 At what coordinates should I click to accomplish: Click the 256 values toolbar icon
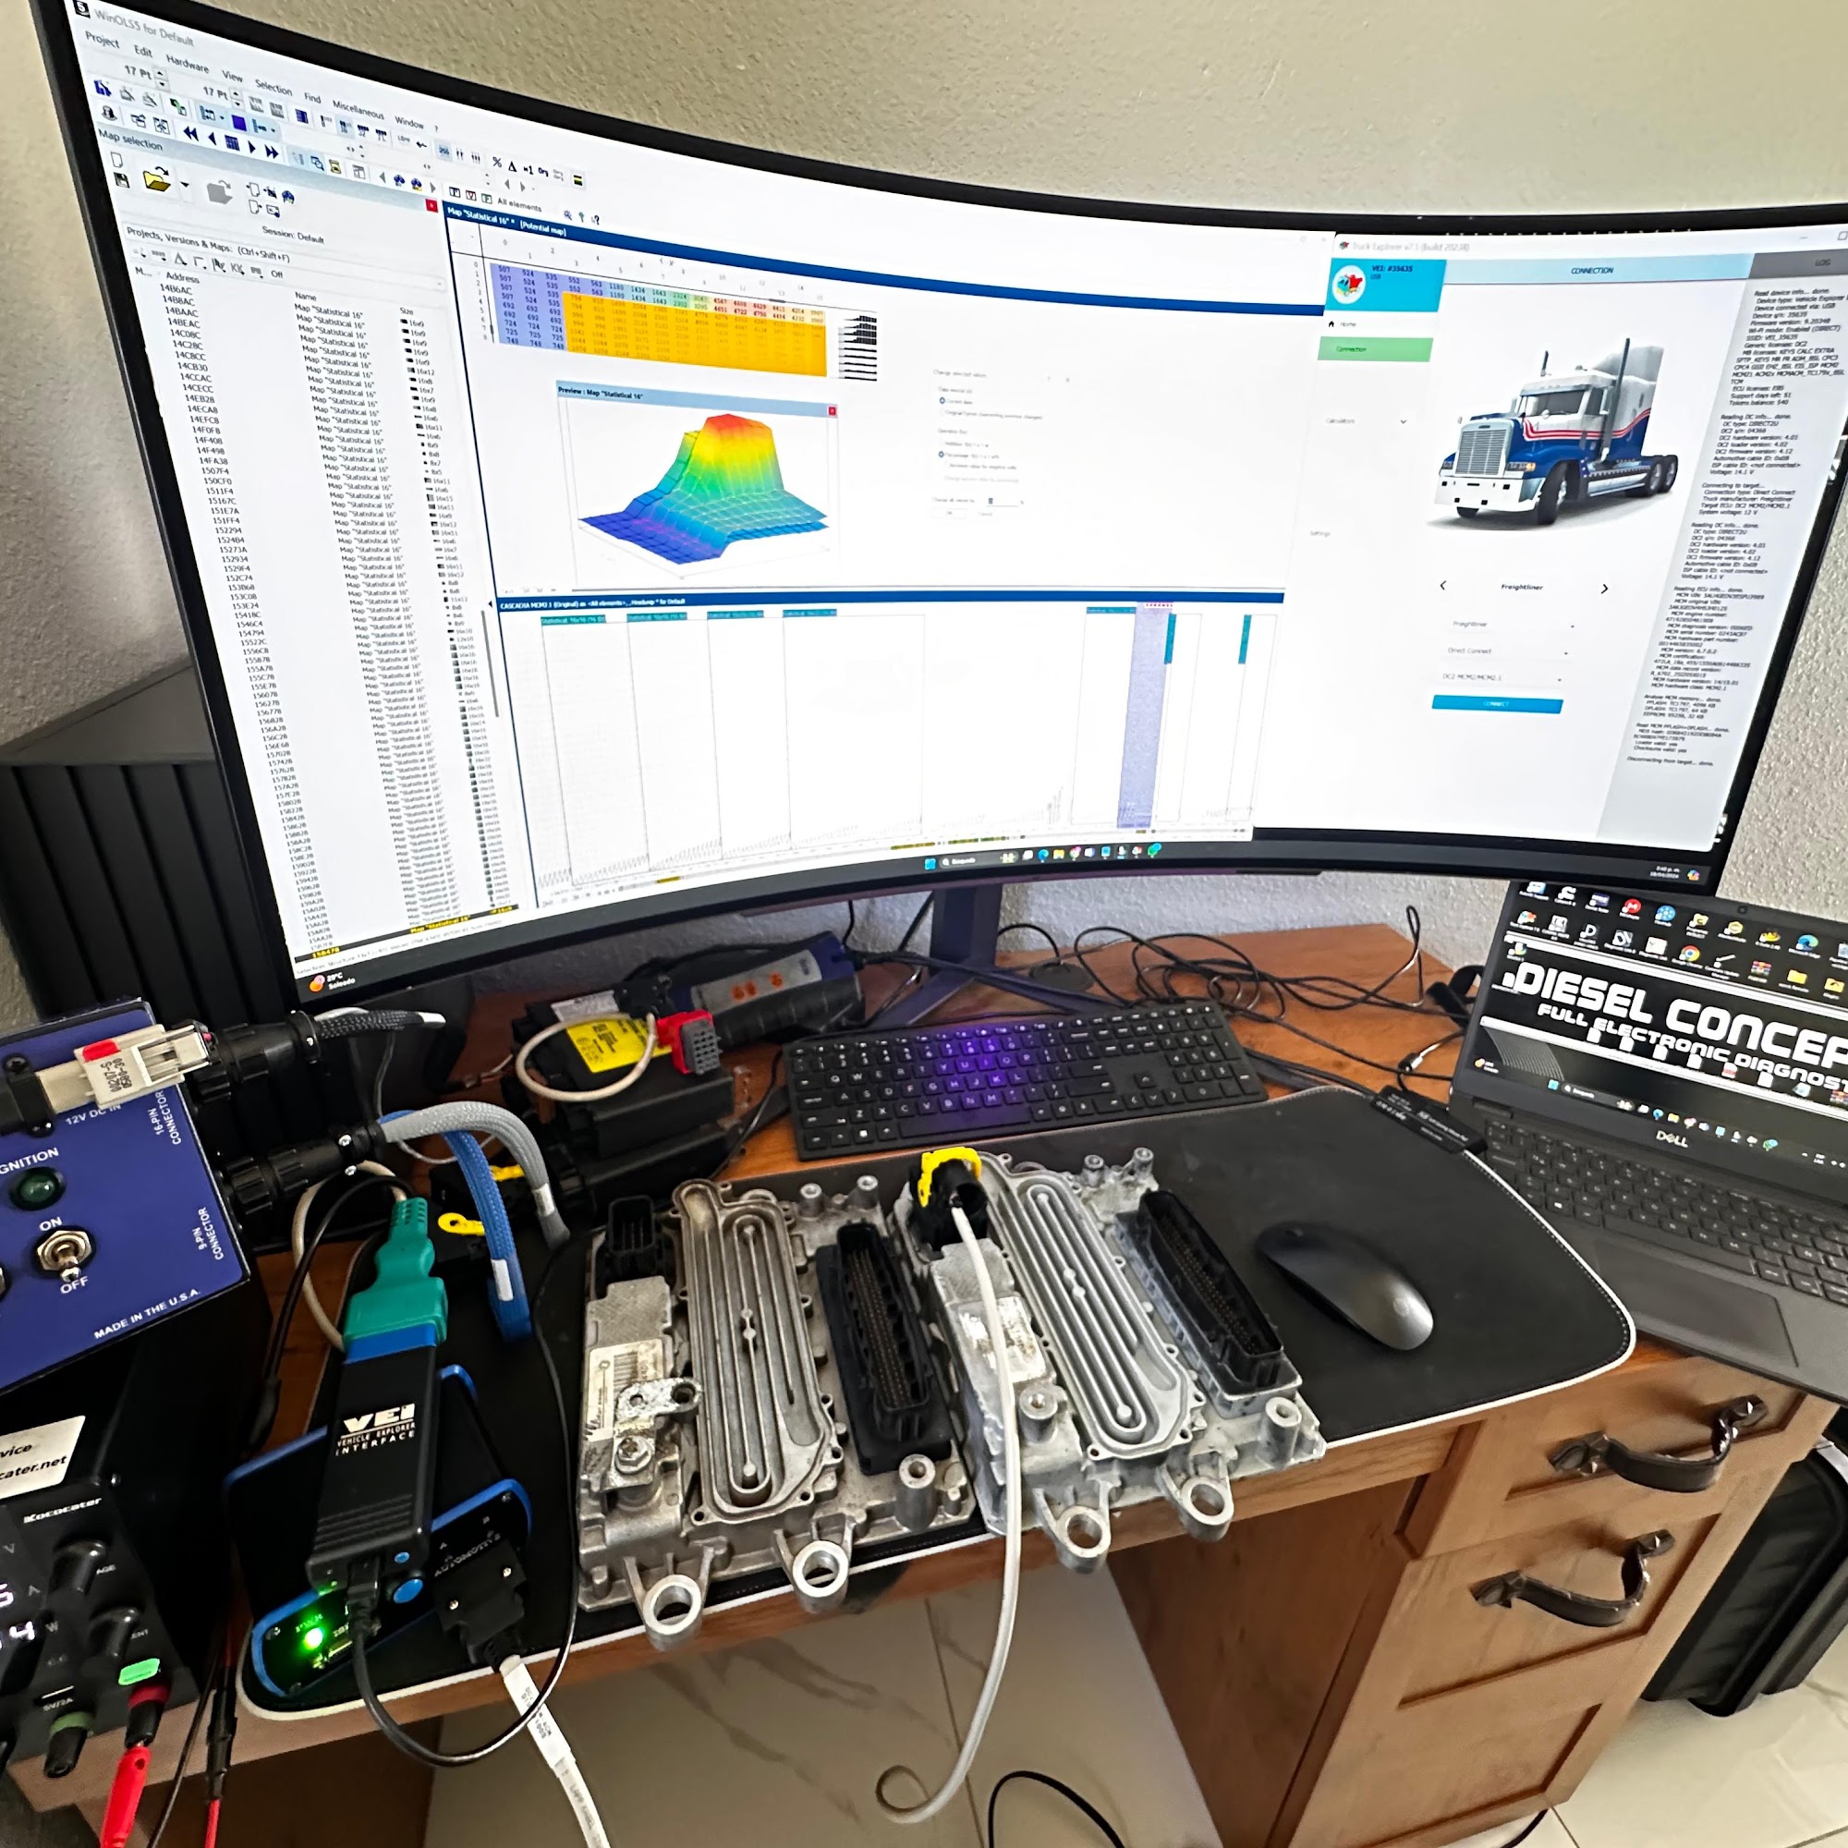coord(444,151)
